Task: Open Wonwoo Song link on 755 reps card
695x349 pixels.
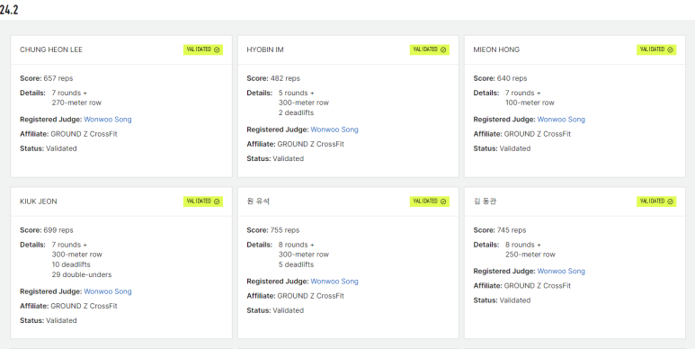Action: pyautogui.click(x=334, y=282)
